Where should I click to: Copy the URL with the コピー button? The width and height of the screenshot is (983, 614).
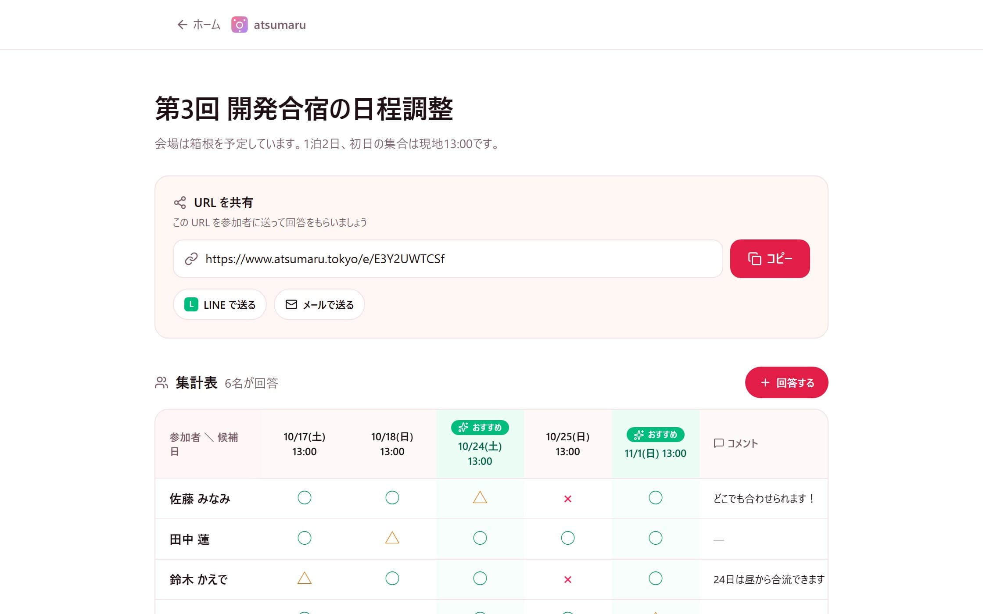770,259
